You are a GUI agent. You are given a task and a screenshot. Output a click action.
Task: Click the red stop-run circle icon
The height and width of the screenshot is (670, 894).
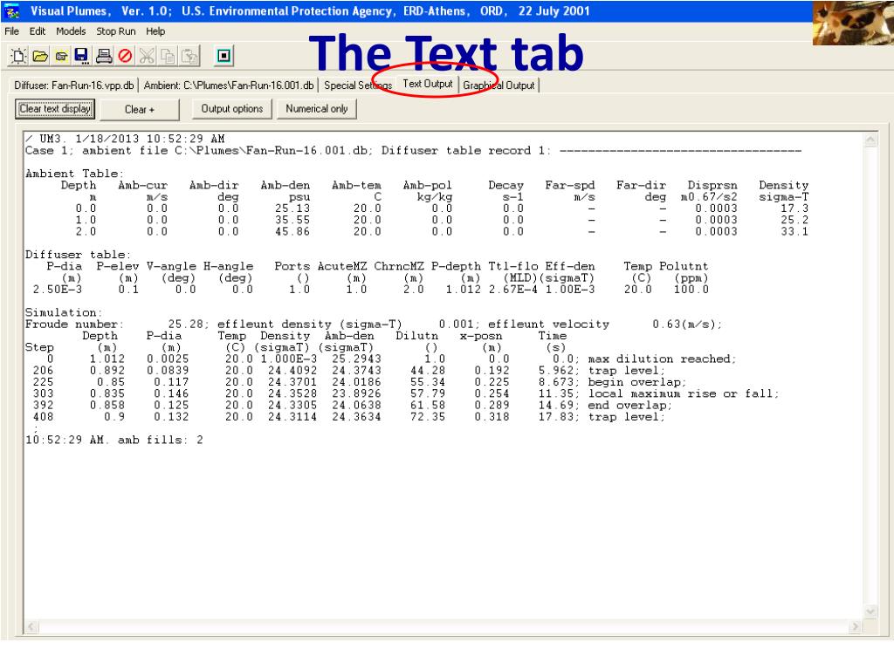coord(126,56)
